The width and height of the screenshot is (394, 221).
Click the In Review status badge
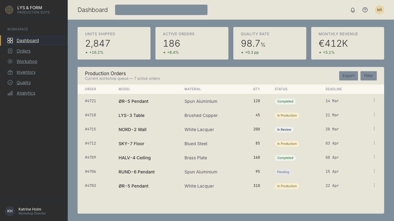click(284, 130)
